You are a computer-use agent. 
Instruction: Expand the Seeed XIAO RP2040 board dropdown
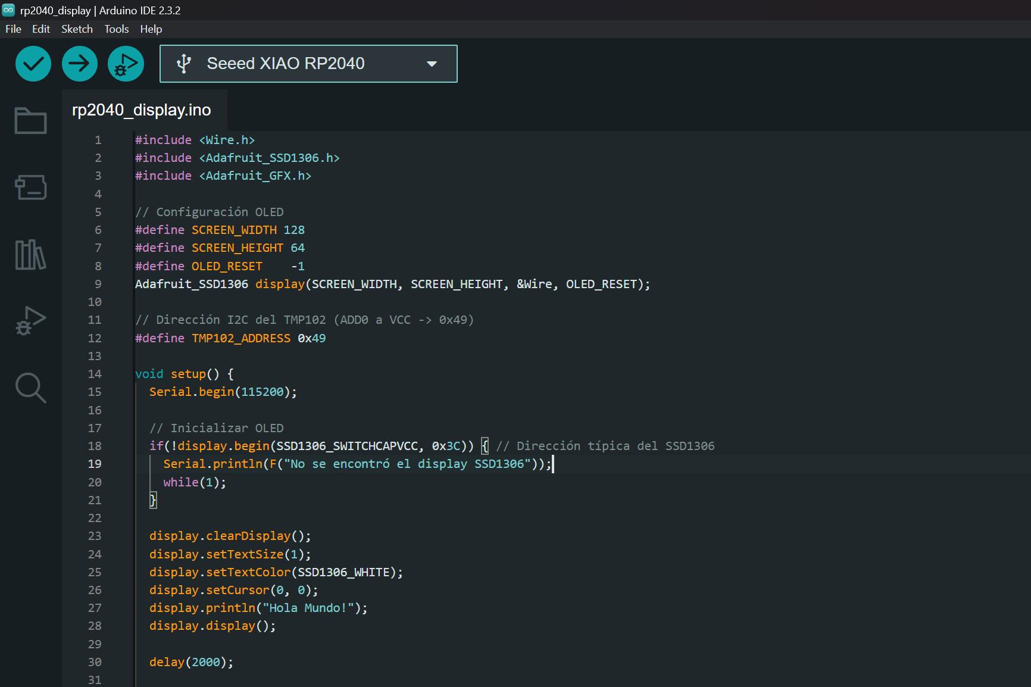(308, 64)
